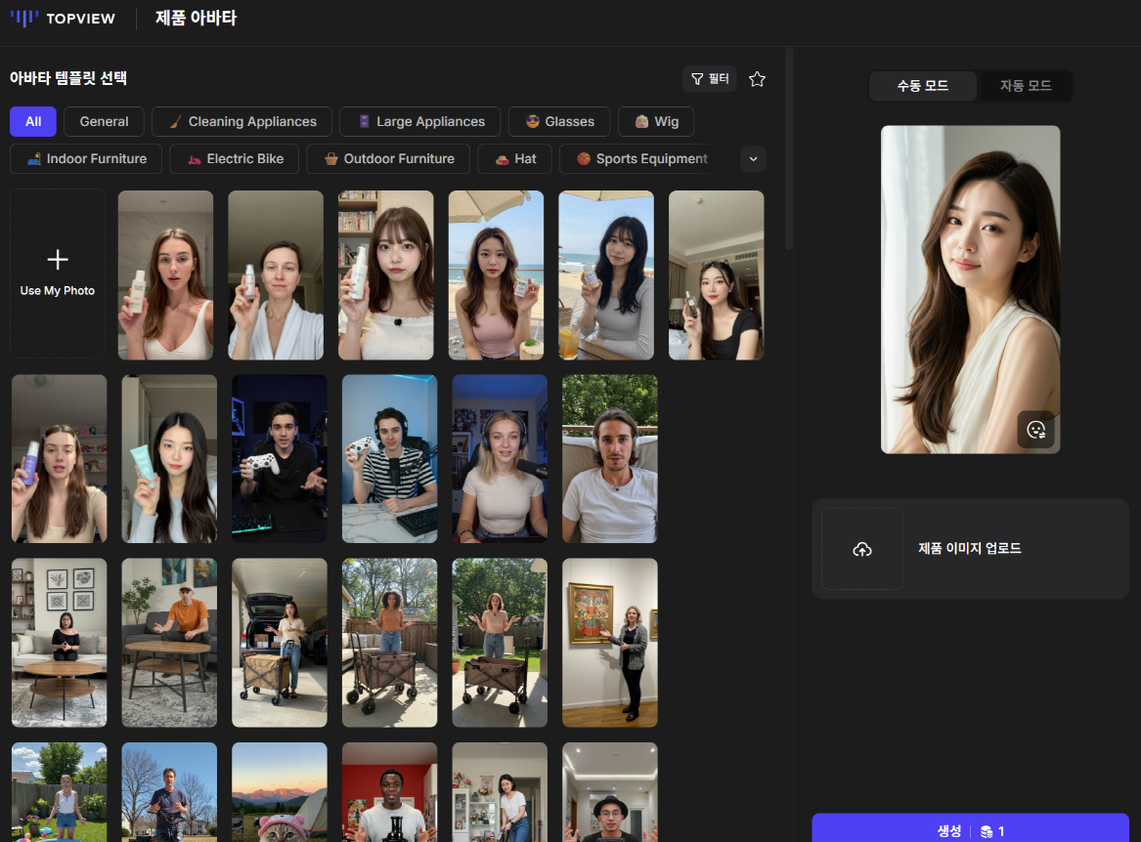Click the 제품 이미지 업로드 label
The image size is (1141, 842).
pyautogui.click(x=969, y=548)
